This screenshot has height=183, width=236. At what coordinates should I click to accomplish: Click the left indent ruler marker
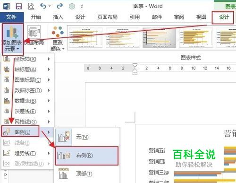tap(135, 73)
